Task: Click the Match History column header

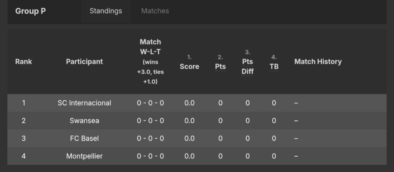Action: click(318, 62)
